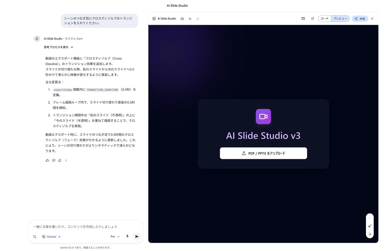This screenshot has width=392, height=251.
Task: Focus the prompt input field
Action: 86,227
